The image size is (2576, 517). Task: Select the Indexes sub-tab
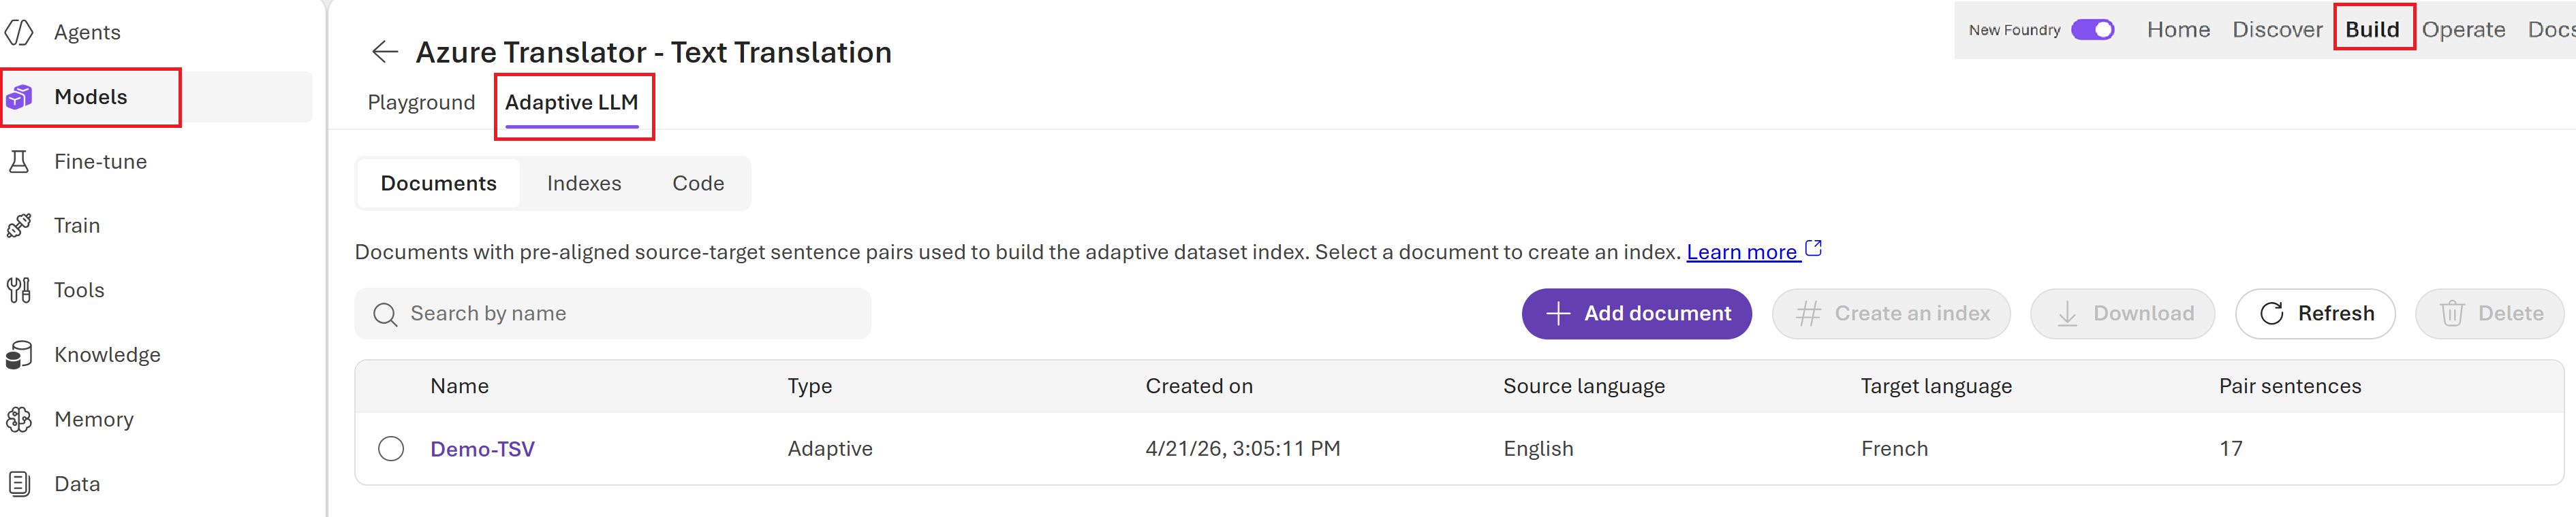[x=584, y=184]
